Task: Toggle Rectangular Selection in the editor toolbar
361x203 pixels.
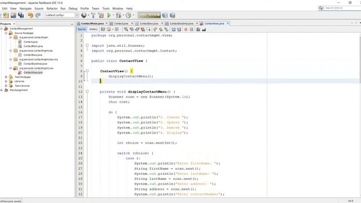Action: click(x=148, y=29)
